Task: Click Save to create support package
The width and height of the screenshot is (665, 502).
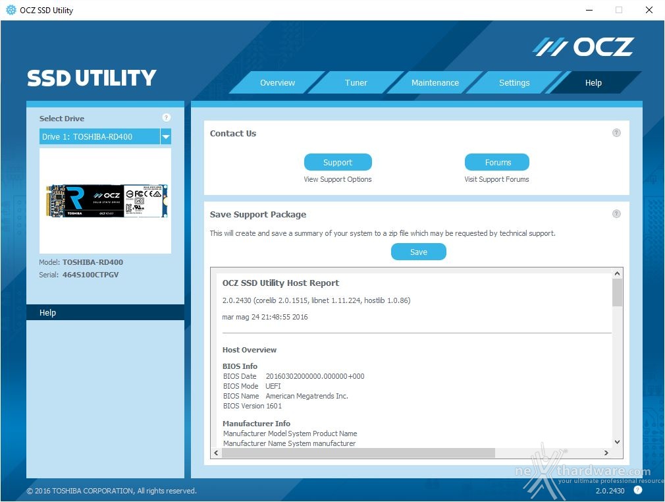Action: 419,252
